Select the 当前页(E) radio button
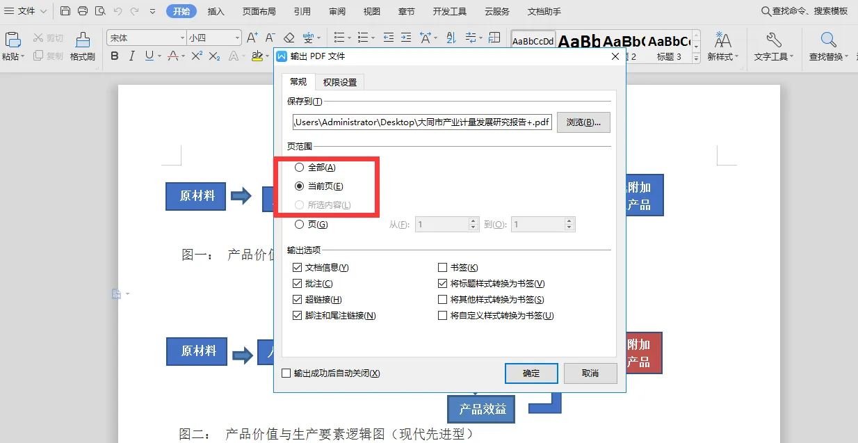Viewport: 858px width, 443px height. click(299, 186)
